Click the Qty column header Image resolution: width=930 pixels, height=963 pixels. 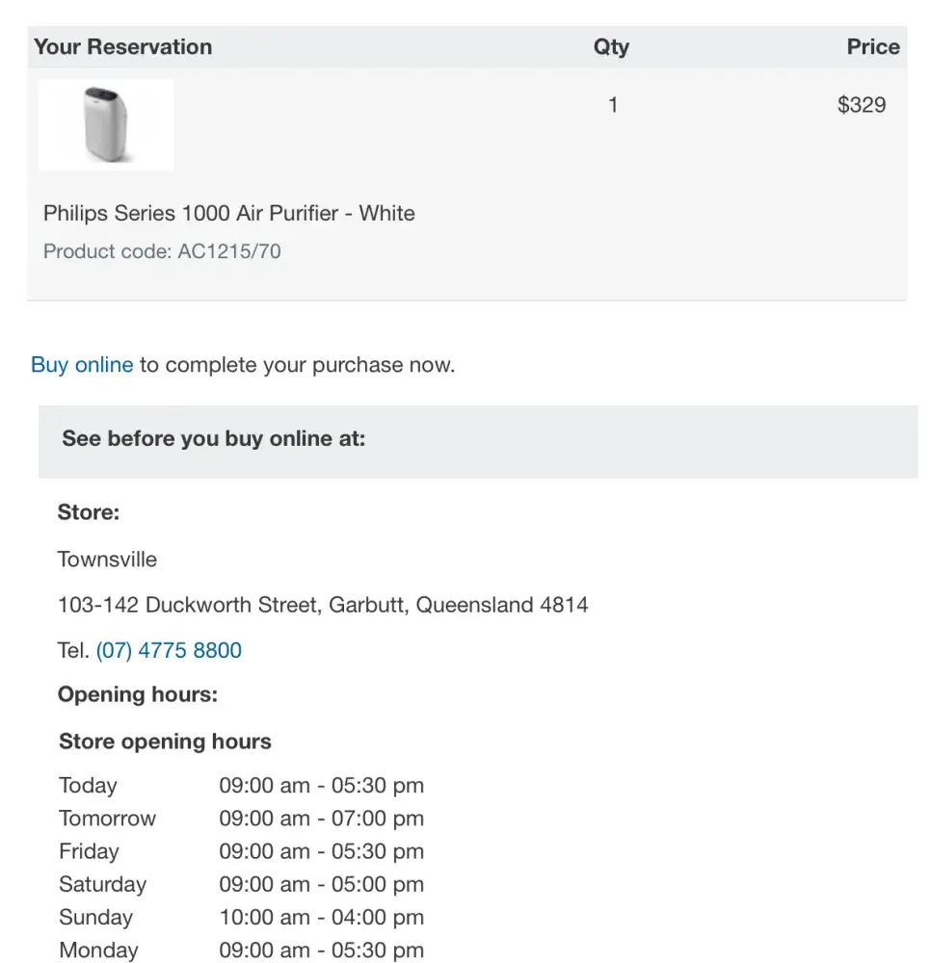pyautogui.click(x=611, y=46)
